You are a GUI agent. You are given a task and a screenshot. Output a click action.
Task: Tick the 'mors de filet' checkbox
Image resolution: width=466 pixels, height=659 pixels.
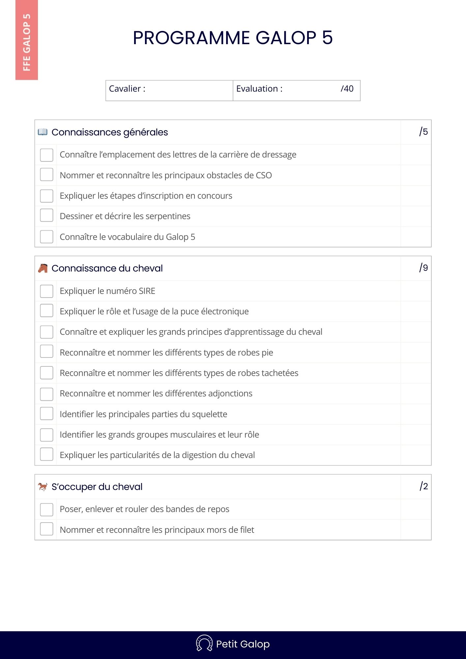coord(46,529)
